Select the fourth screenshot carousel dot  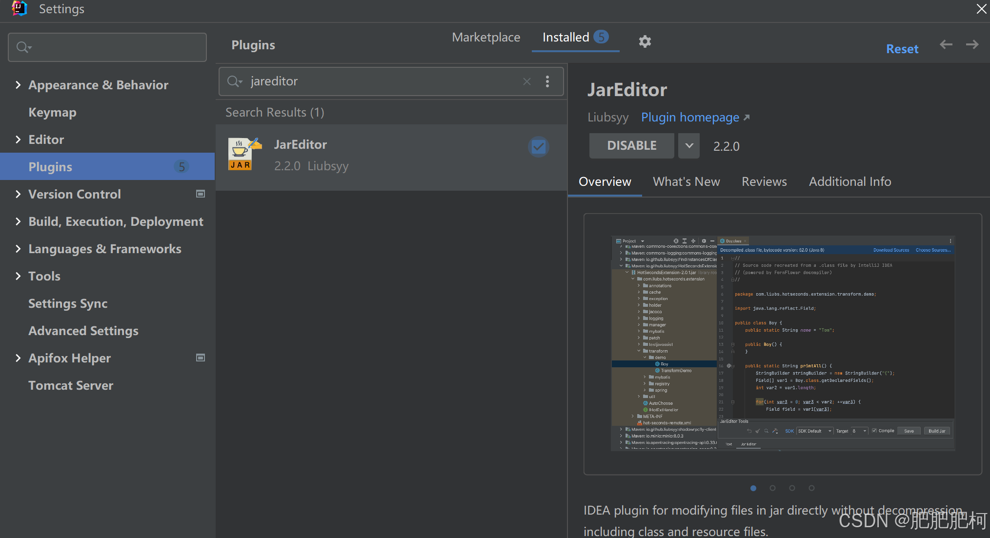[811, 488]
